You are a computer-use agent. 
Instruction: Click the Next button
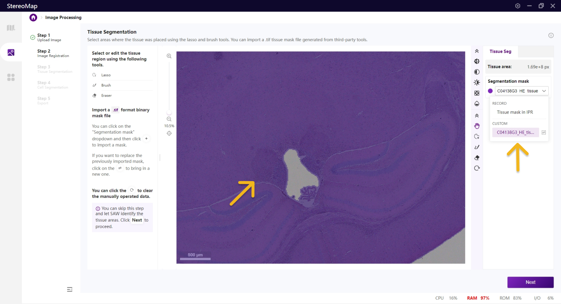530,282
